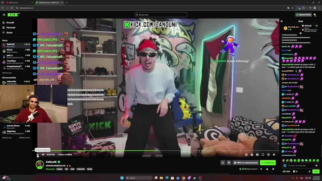Bookmark this page with the star icon
The width and height of the screenshot is (322, 181).
point(293,8)
